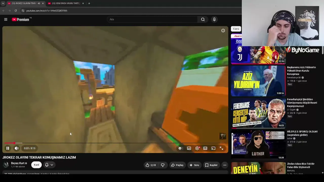Close the JROKEZ OLAYINI tab
Viewport: 324px width, 182px height.
[43, 3]
